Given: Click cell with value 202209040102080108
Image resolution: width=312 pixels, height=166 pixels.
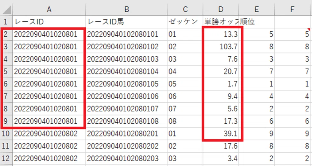Looking at the screenshot, I should pos(127,121).
